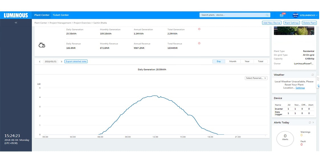Click the Export detailed data button
Image resolution: width=322 pixels, height=160 pixels.
76,61
